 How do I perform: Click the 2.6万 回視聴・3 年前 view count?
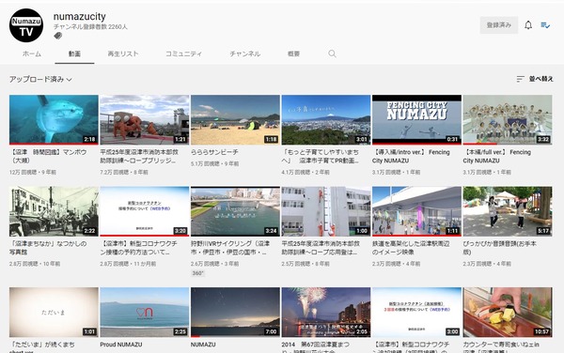(214, 264)
